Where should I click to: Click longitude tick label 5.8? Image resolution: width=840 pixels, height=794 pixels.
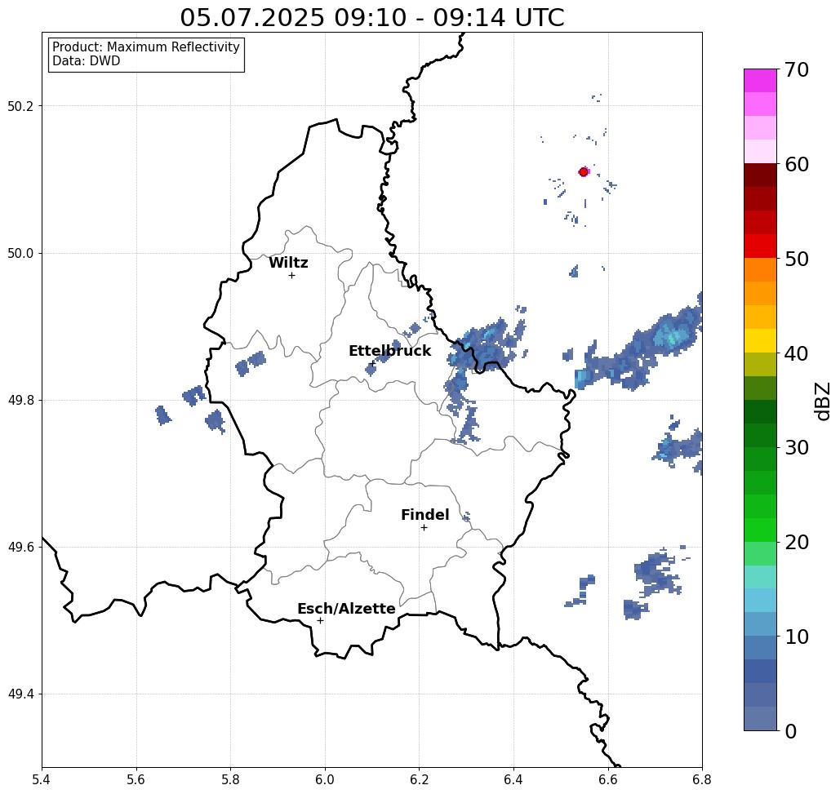point(230,779)
